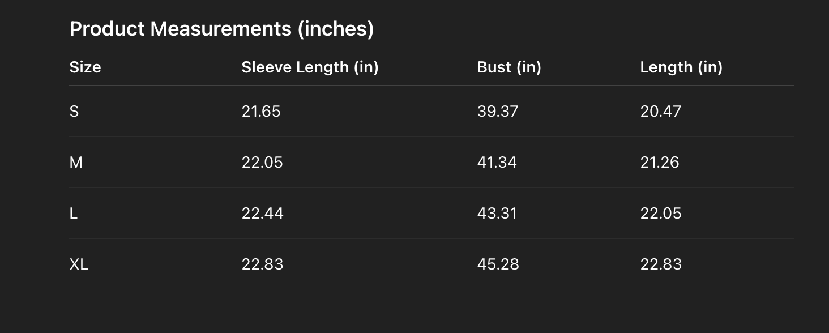This screenshot has height=333, width=829.
Task: Select bust value 45.28 for size XL
Action: [498, 264]
